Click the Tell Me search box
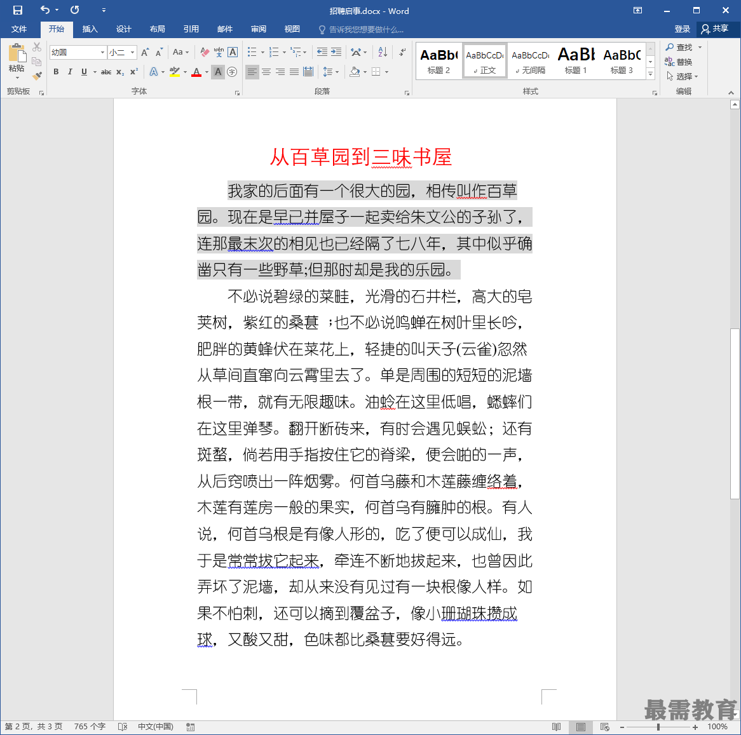Viewport: 741px width, 735px height. 362,29
